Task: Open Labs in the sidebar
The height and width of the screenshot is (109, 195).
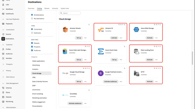Action: [7, 5]
